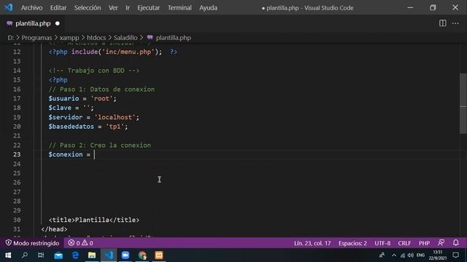Click the unsaved dot on plantilla.php tab
The height and width of the screenshot is (262, 467).
point(58,23)
